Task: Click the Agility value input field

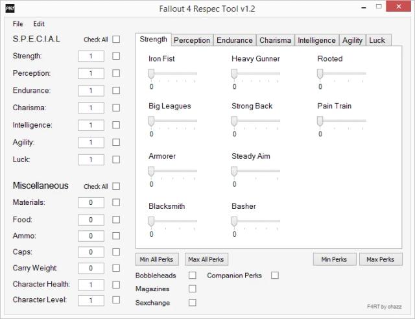Action: tap(91, 143)
